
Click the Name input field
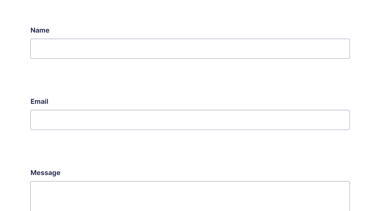pyautogui.click(x=190, y=49)
